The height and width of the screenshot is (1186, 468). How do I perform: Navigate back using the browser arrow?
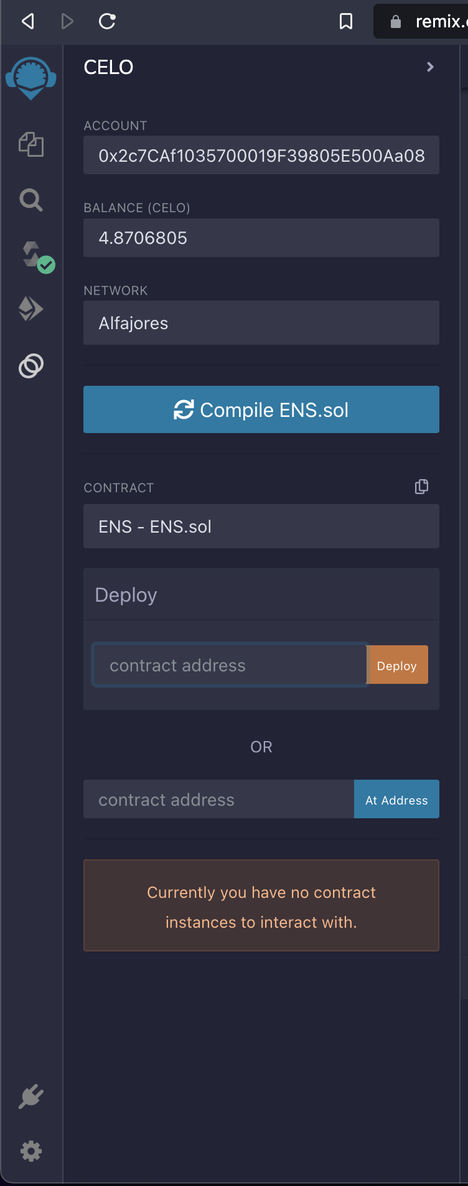(x=26, y=21)
